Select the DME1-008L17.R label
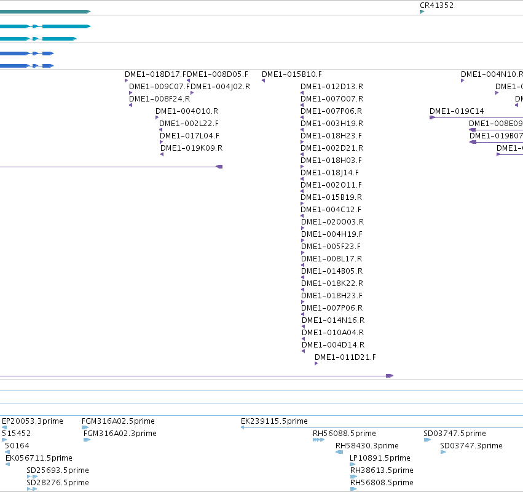Screen dimensions: 523x492 [x=331, y=259]
